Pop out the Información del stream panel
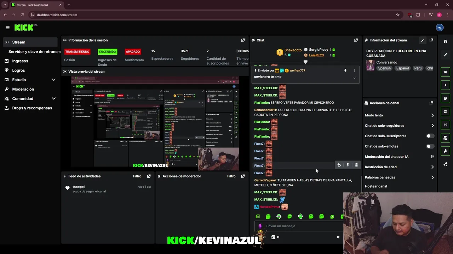 (431, 40)
